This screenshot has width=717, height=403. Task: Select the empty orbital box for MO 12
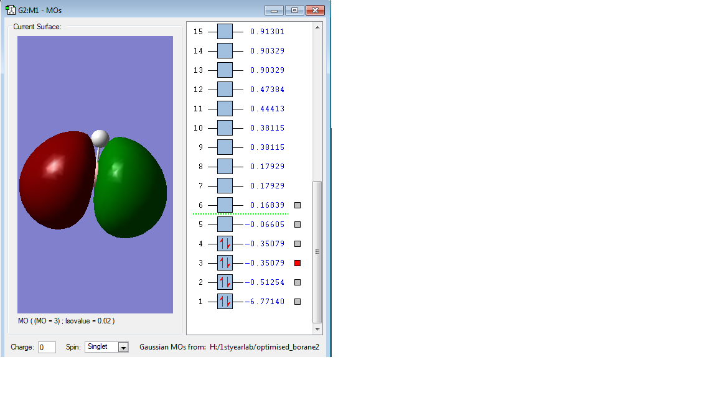pos(225,89)
